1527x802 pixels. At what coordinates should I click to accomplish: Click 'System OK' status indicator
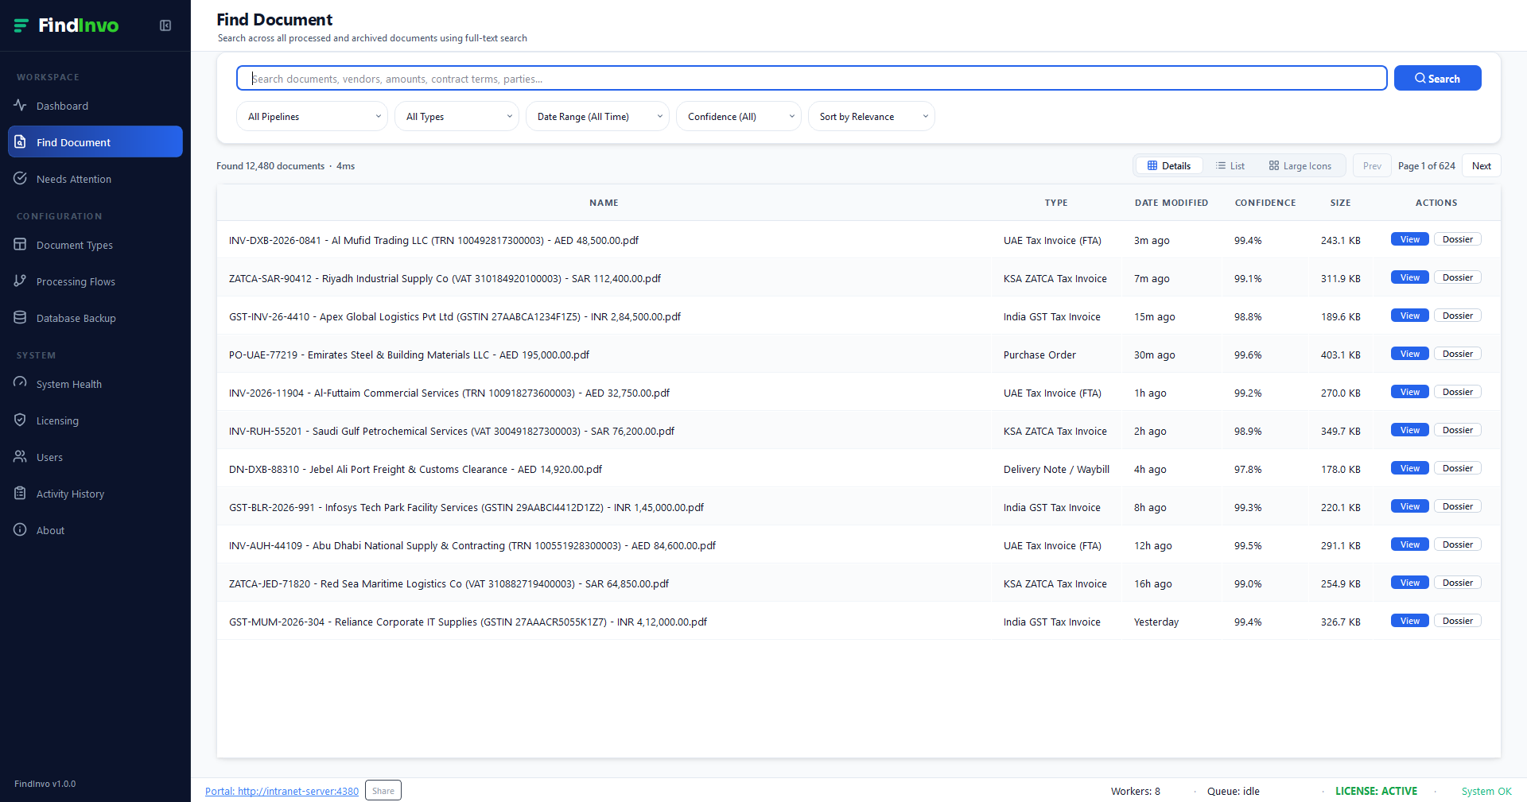[1486, 791]
